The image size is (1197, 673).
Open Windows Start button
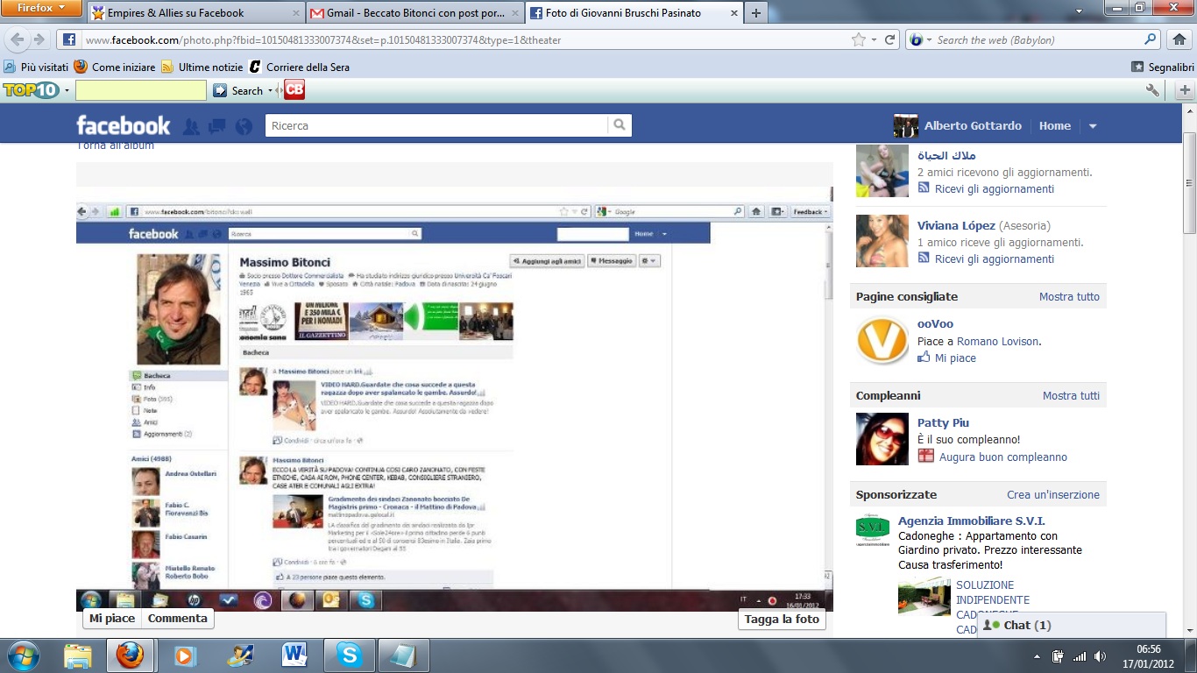pos(22,655)
